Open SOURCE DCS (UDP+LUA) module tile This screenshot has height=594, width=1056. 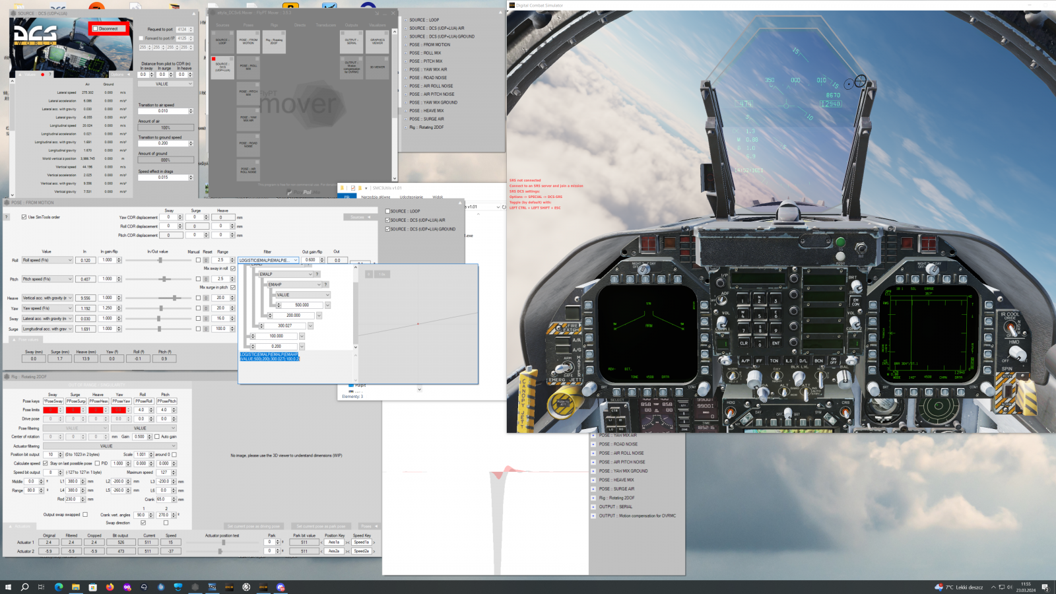(x=222, y=67)
